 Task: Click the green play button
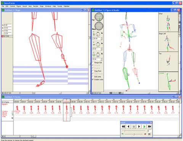coord(144,127)
